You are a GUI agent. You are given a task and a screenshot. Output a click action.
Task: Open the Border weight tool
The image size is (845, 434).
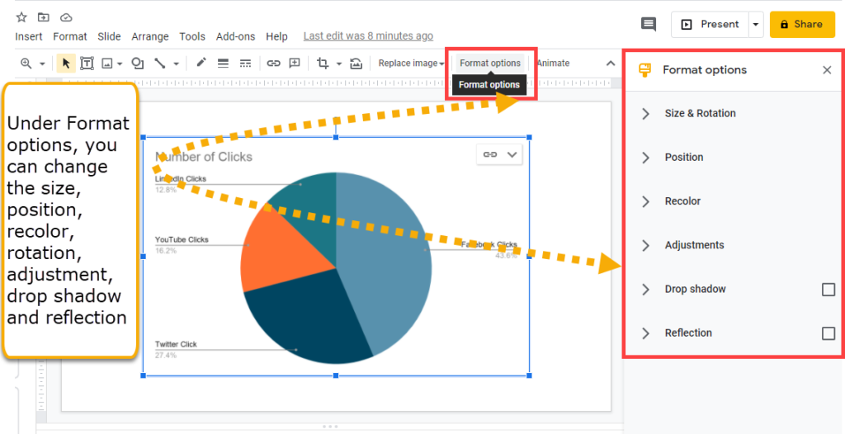[x=223, y=63]
